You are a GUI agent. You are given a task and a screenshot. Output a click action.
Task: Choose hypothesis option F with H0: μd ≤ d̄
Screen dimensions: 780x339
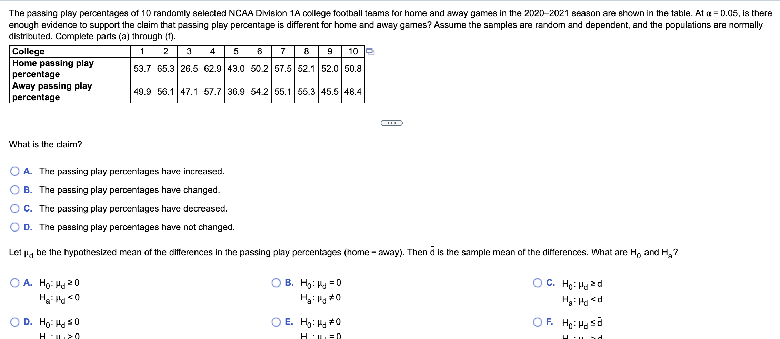(x=537, y=322)
